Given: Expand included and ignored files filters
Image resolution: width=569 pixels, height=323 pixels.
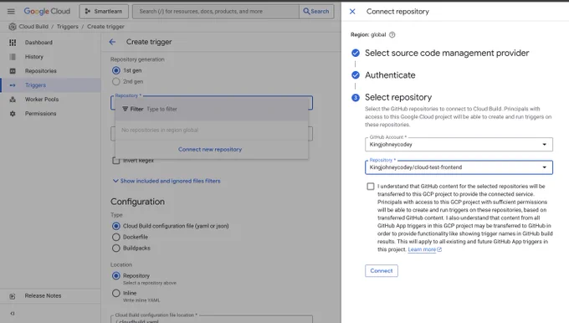Looking at the screenshot, I should tap(167, 181).
